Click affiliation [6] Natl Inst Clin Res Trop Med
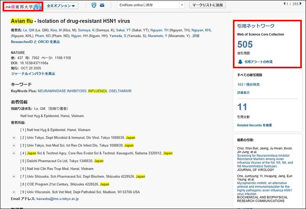The height and width of the screenshot is (209, 306). (x=57, y=169)
